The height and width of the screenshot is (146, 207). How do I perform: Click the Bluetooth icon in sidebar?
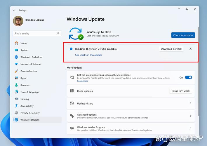coord(16,57)
